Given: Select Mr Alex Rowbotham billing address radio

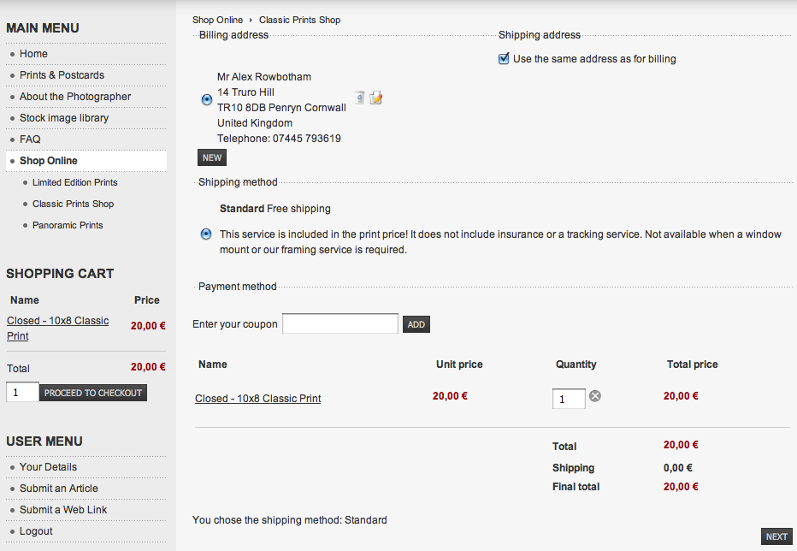Looking at the screenshot, I should tap(206, 99).
